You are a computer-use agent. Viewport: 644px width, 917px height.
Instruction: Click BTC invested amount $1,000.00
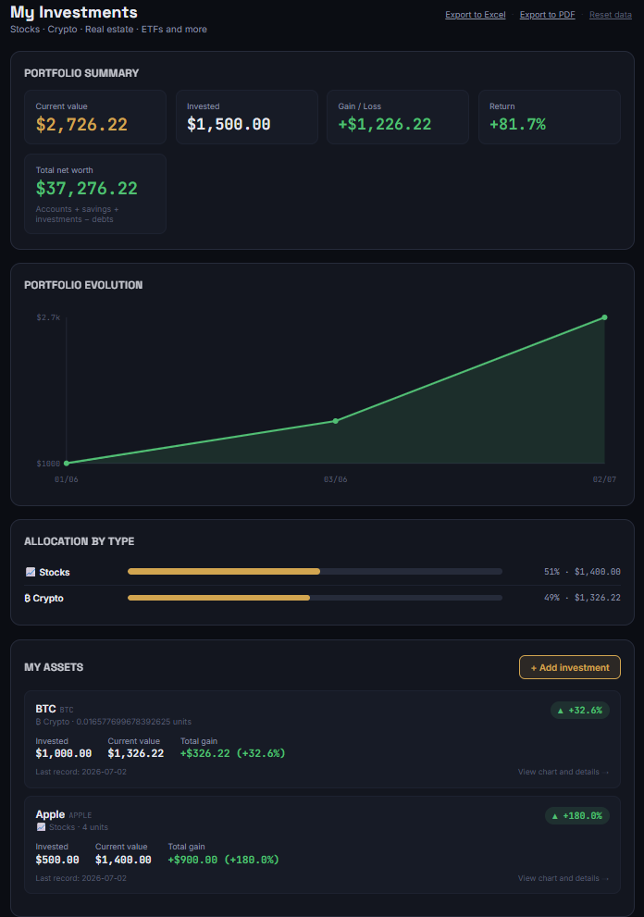tap(64, 753)
